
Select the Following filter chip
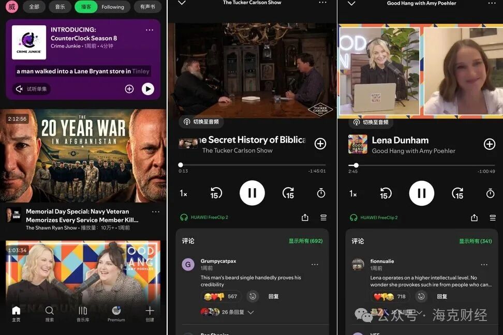(x=113, y=7)
